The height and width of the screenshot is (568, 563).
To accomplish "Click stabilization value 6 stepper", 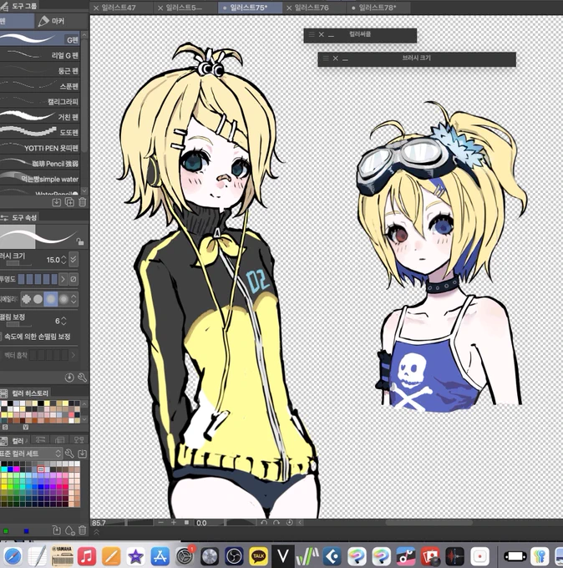I will point(63,321).
